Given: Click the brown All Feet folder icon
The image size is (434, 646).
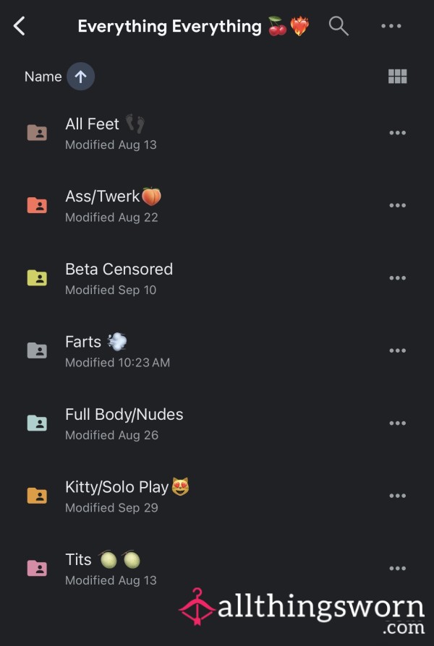Looking at the screenshot, I should [x=37, y=132].
